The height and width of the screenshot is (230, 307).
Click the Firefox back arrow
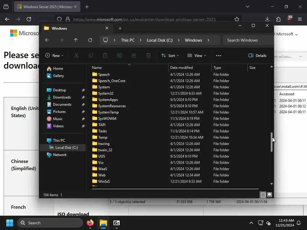(x=7, y=19)
